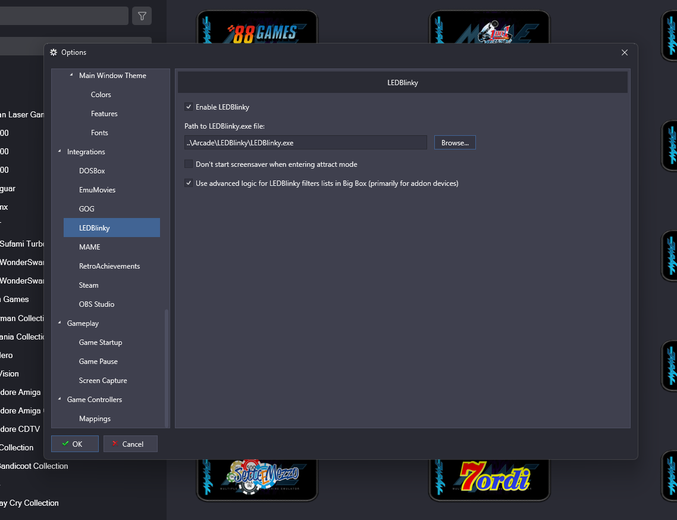This screenshot has height=520, width=677.
Task: Click the LEDBlinky.exe path input field
Action: [306, 142]
